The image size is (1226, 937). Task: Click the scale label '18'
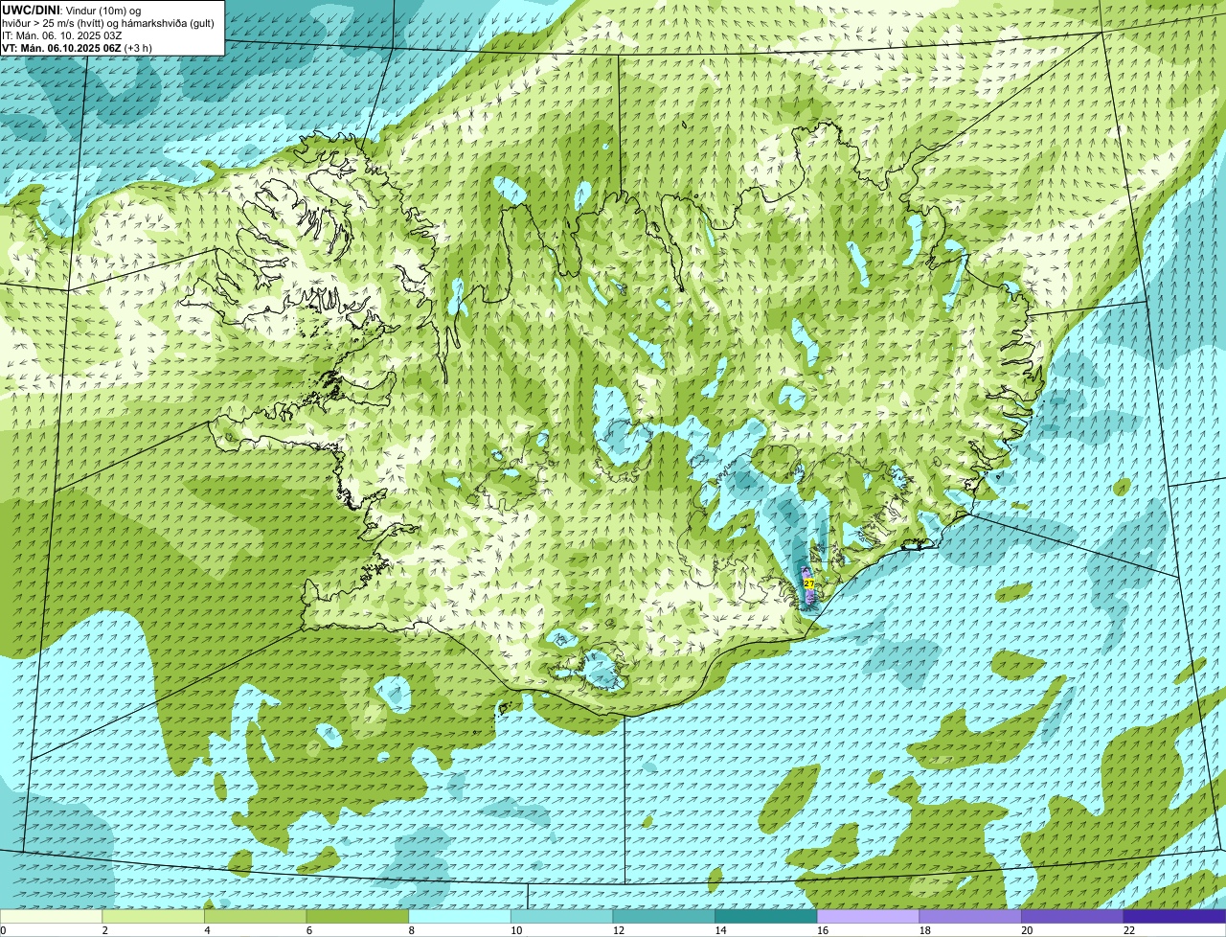tap(925, 930)
